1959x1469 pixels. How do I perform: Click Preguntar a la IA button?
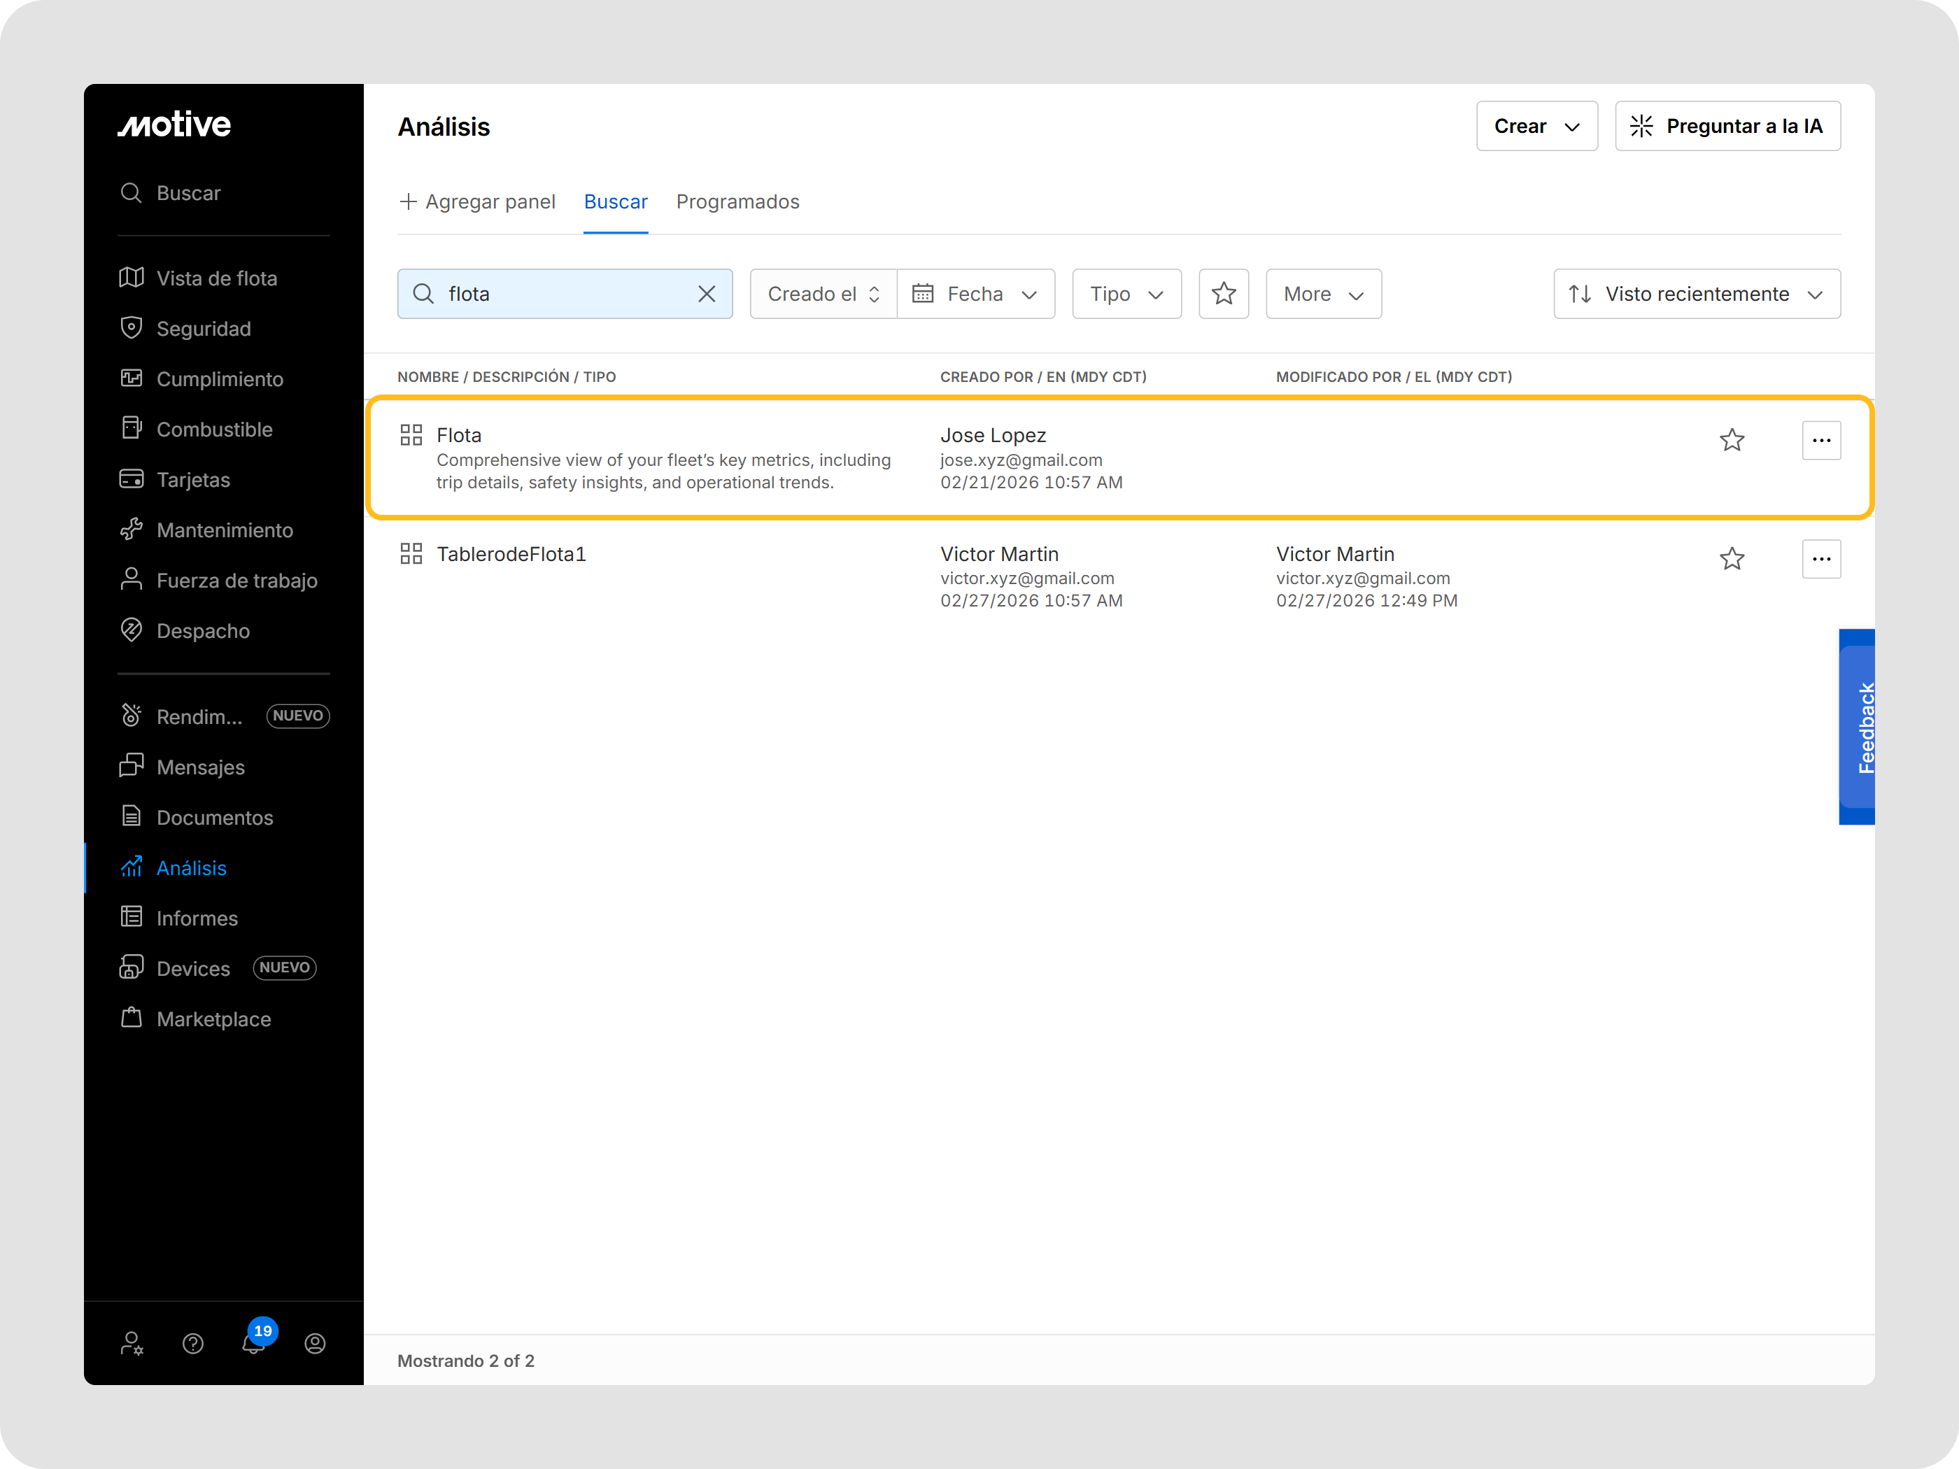(1727, 126)
